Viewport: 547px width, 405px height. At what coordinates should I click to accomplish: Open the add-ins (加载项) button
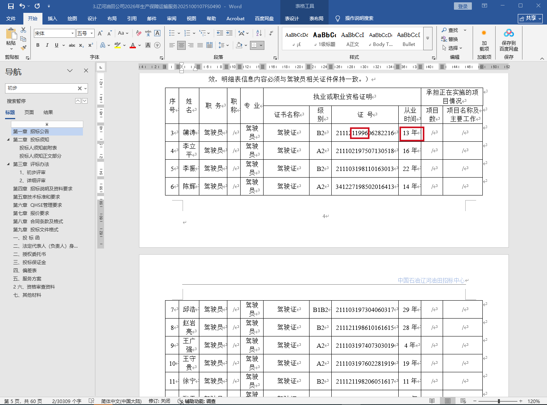coord(484,40)
